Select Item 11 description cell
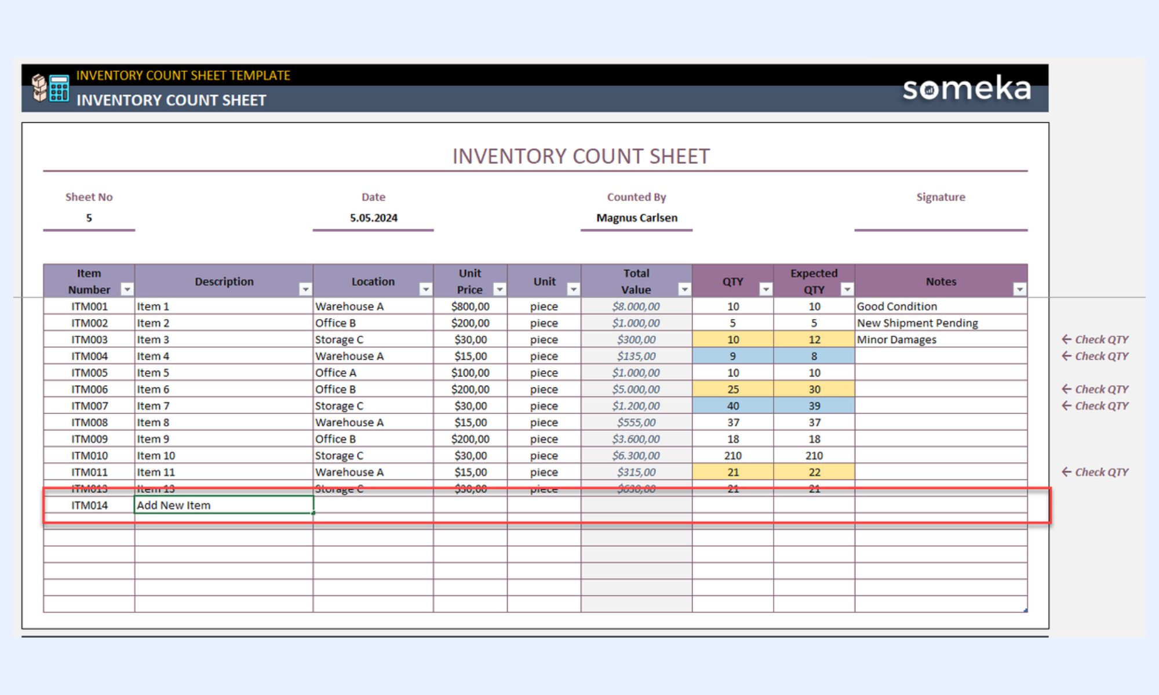This screenshot has width=1159, height=695. (224, 472)
